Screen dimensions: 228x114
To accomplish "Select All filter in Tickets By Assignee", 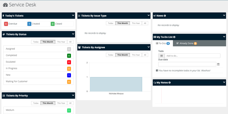I will [x=145, y=55].
